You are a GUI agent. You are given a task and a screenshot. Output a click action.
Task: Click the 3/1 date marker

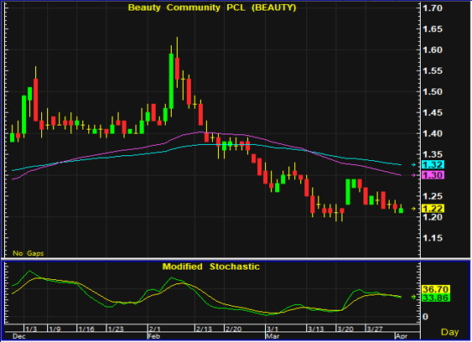point(272,329)
